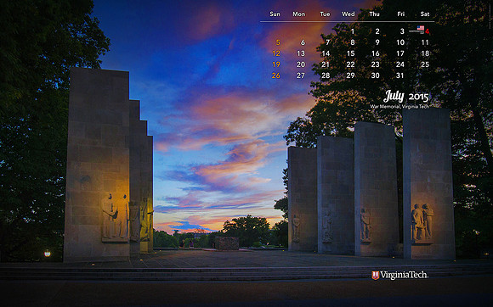Select date 23 in the calendar
The width and height of the screenshot is (493, 307).
[x=376, y=64]
